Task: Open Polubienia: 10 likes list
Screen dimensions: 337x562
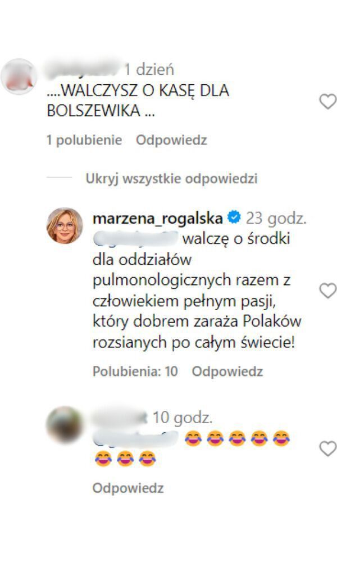Action: coord(135,371)
